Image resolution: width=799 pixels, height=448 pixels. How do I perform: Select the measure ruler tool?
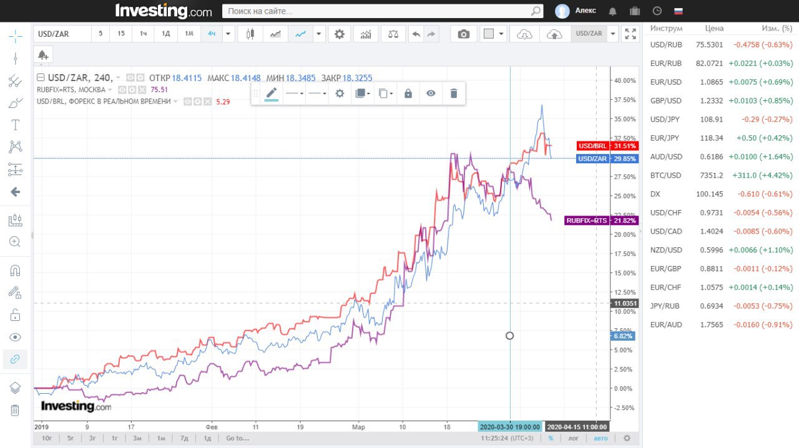(15, 220)
